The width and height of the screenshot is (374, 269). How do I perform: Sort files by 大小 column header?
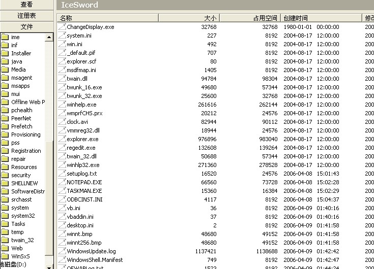(189, 18)
